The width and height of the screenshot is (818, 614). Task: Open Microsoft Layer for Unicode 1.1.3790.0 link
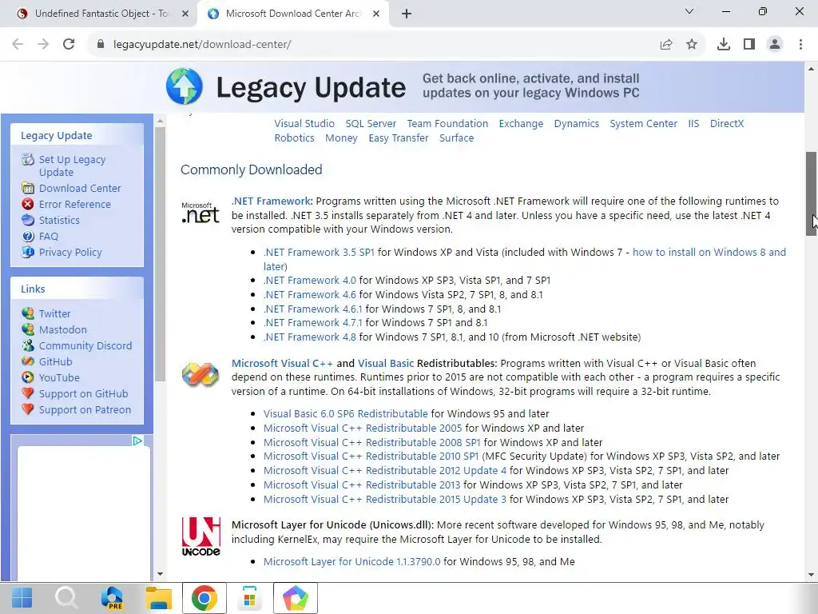[351, 562]
